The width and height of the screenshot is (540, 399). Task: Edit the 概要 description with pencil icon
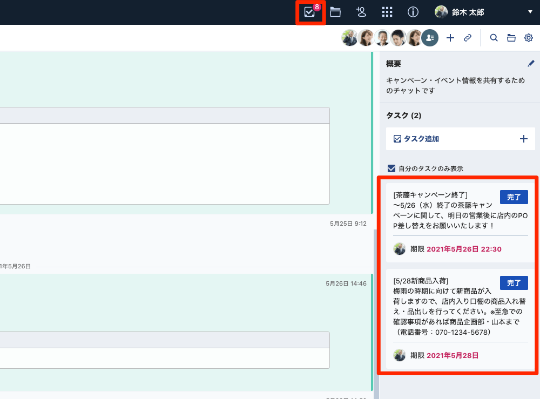click(x=530, y=64)
